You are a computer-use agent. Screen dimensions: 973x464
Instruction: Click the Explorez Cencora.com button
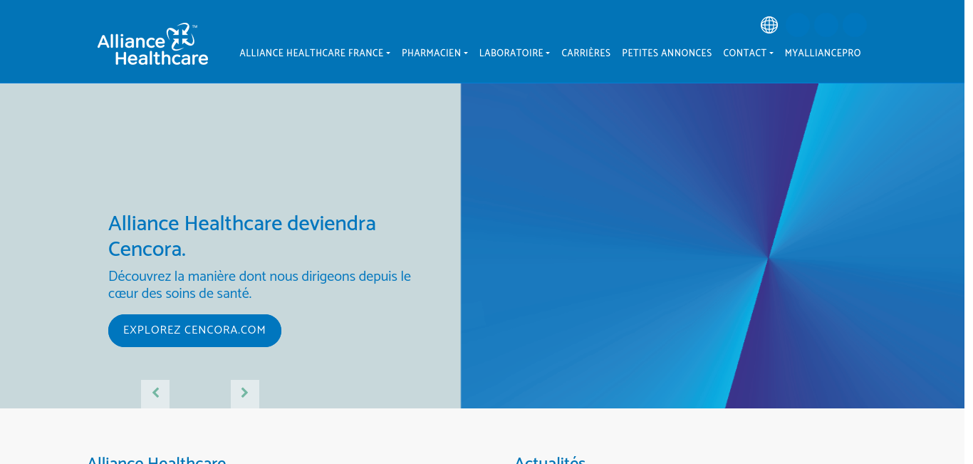(194, 331)
